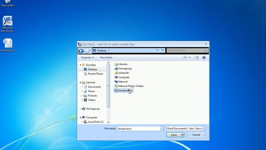Image resolution: width=266 pixels, height=150 pixels.
Task: Open Homegroup in the file list
Action: pyautogui.click(x=123, y=68)
